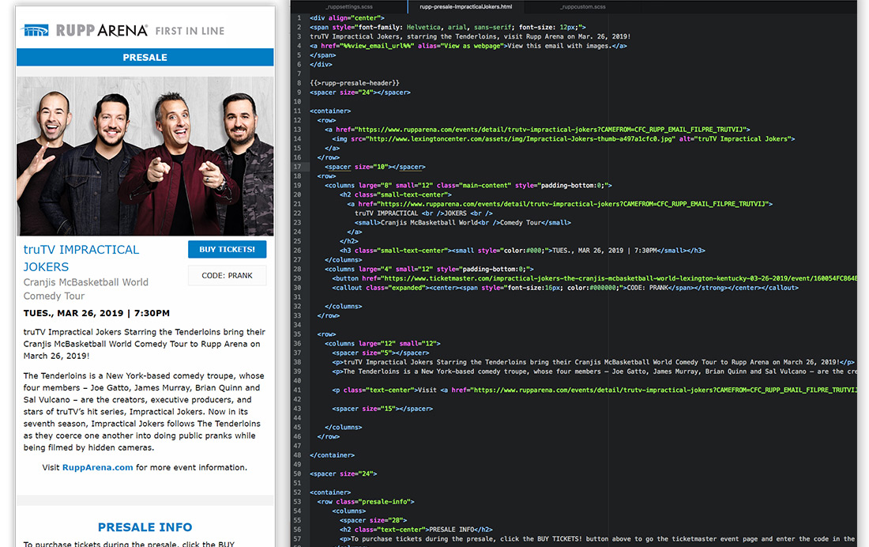Select the rupp-presale-ImpracticalJokers.html tab
The width and height of the screenshot is (869, 547).
tap(465, 6)
